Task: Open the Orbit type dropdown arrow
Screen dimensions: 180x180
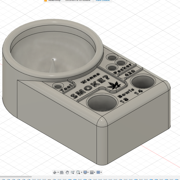Action: (x=58, y=172)
